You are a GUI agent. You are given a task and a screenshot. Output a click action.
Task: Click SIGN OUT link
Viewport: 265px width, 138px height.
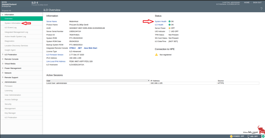pos(257,3)
